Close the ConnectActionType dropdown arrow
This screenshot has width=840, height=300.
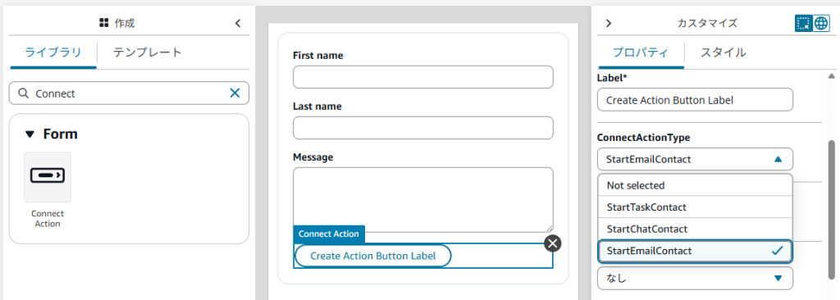pos(778,159)
